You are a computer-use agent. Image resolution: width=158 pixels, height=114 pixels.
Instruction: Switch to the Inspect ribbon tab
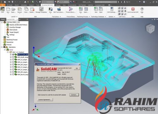(32, 5)
